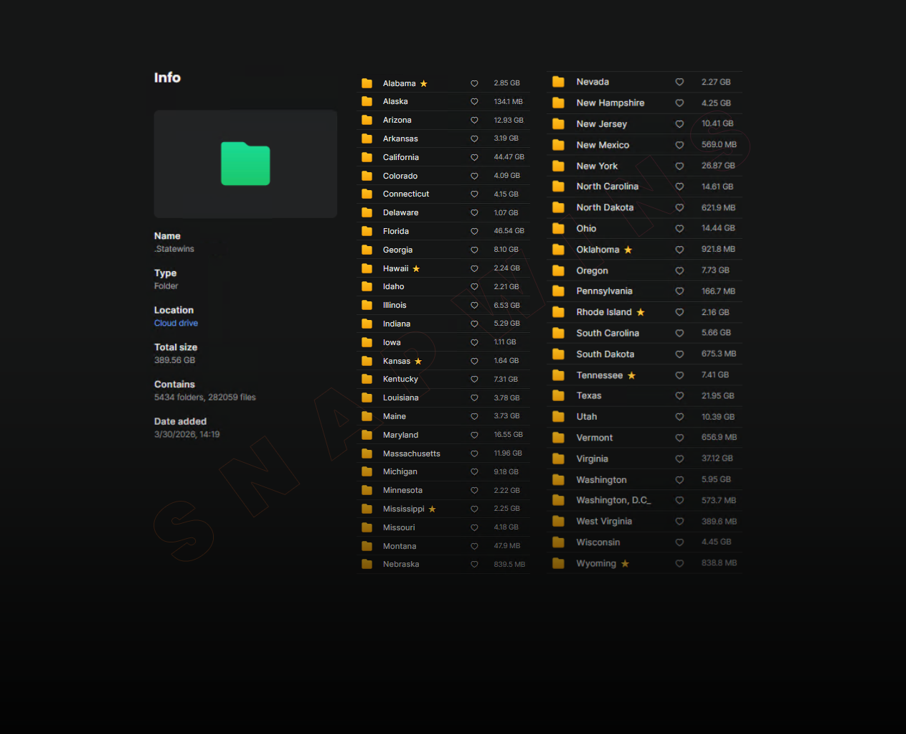
Task: Select the Illinois folder entry
Action: coord(395,305)
